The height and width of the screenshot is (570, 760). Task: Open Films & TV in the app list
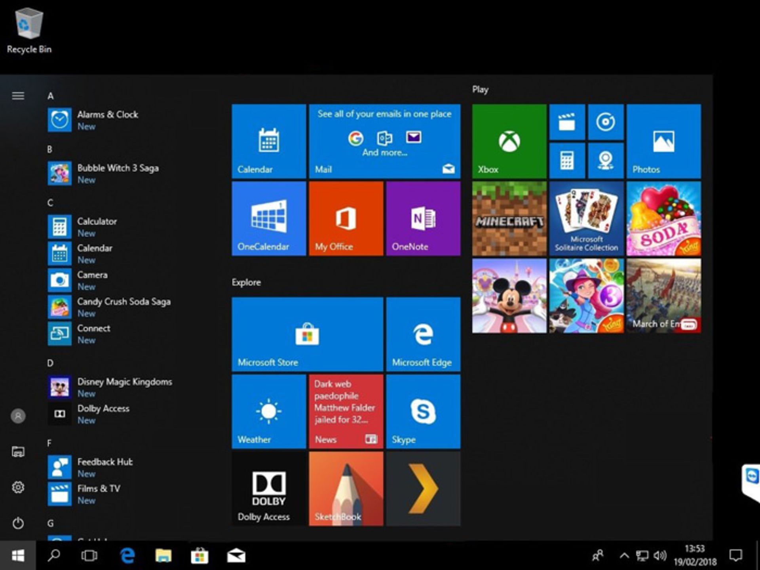click(x=131, y=494)
